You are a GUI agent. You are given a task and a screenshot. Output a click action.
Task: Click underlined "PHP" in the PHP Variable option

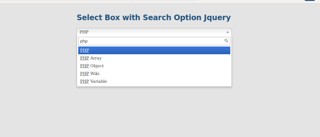84,81
